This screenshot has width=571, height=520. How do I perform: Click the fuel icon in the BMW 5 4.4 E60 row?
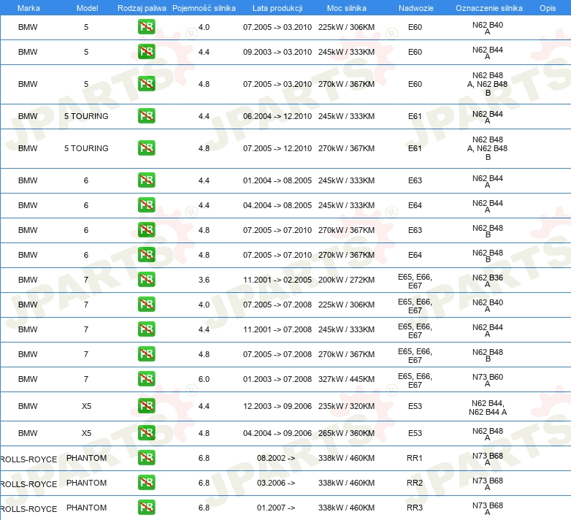tap(146, 52)
